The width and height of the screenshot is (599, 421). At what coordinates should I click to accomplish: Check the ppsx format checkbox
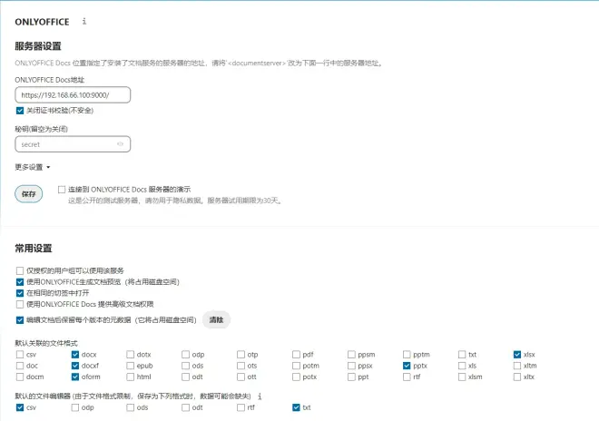(351, 366)
